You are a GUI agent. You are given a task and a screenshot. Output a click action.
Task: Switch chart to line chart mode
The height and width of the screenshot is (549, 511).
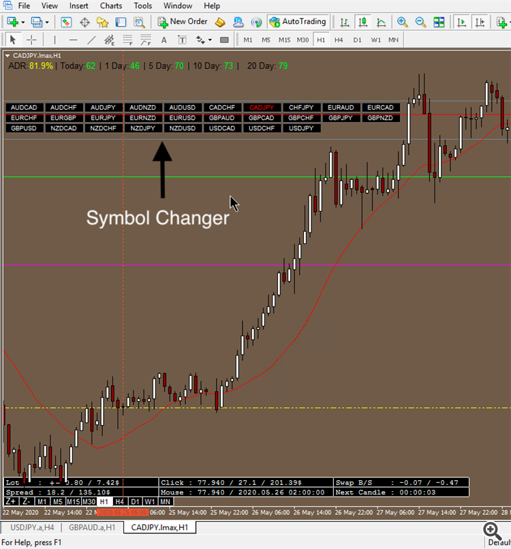[381, 22]
